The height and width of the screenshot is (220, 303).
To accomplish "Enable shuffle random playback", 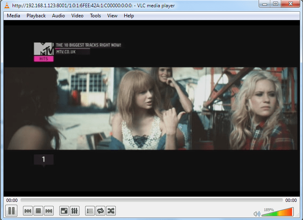I will click(111, 210).
